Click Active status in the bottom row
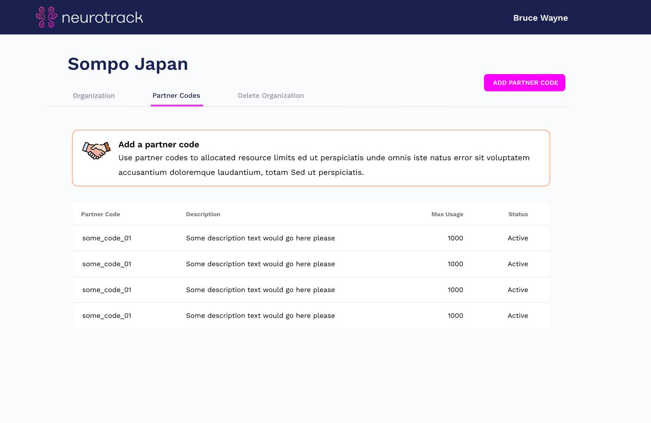651x423 pixels. point(518,315)
